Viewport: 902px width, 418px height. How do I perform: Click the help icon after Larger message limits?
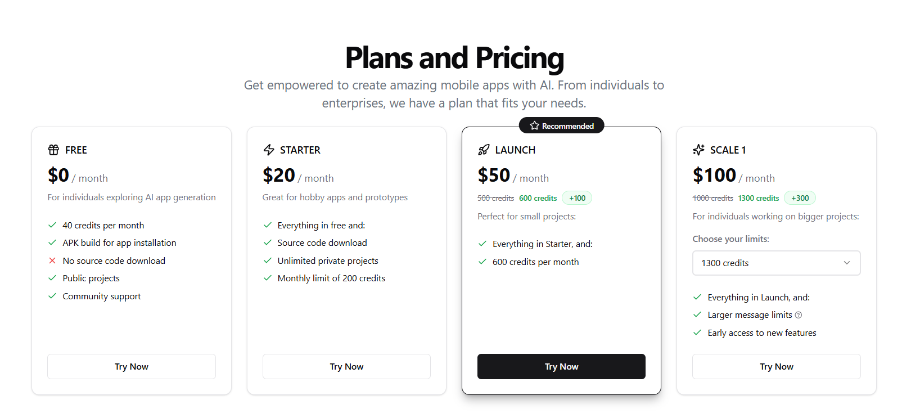tap(799, 315)
